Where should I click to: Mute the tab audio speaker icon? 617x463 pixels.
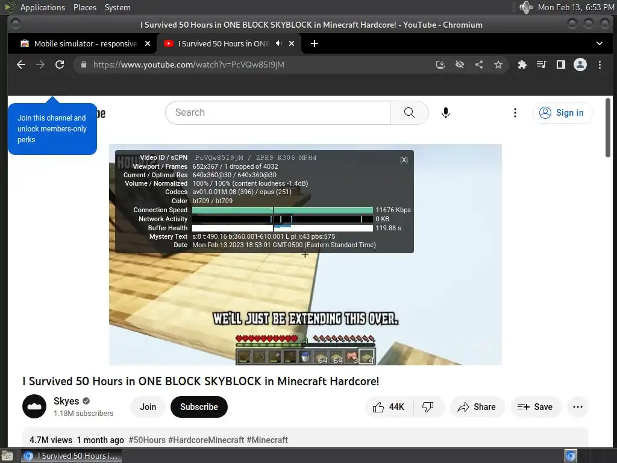(x=278, y=43)
